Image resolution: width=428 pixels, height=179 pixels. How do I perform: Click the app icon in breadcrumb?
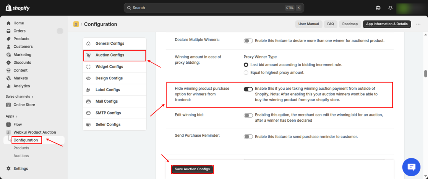[x=76, y=24]
